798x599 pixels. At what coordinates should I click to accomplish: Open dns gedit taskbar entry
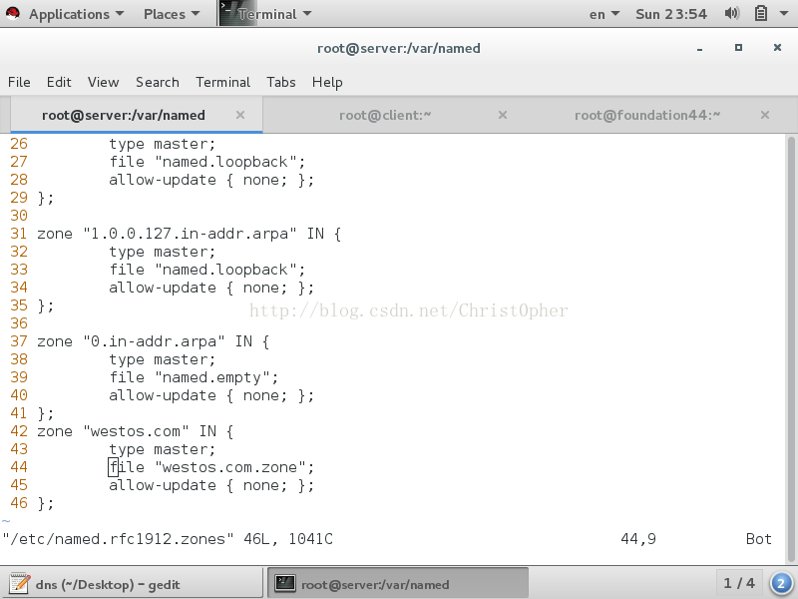pos(134,584)
